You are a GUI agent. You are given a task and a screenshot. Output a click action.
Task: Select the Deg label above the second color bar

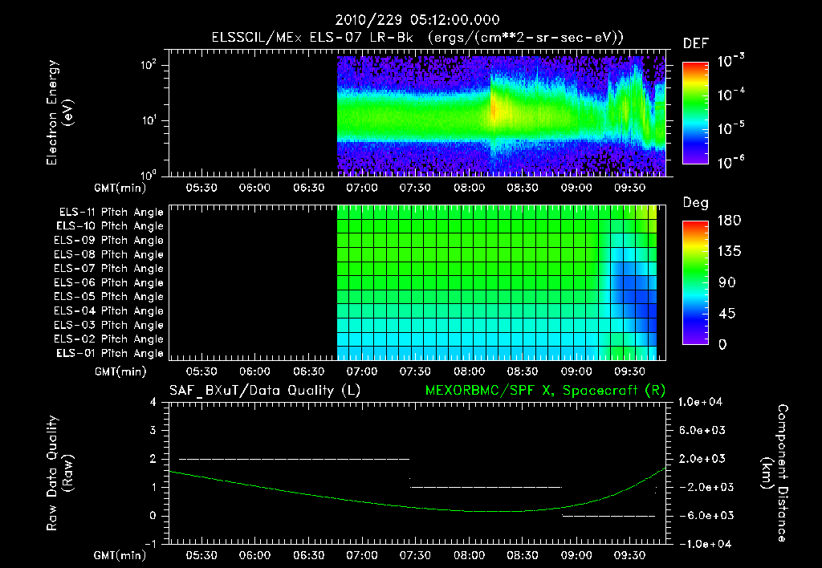coord(696,203)
